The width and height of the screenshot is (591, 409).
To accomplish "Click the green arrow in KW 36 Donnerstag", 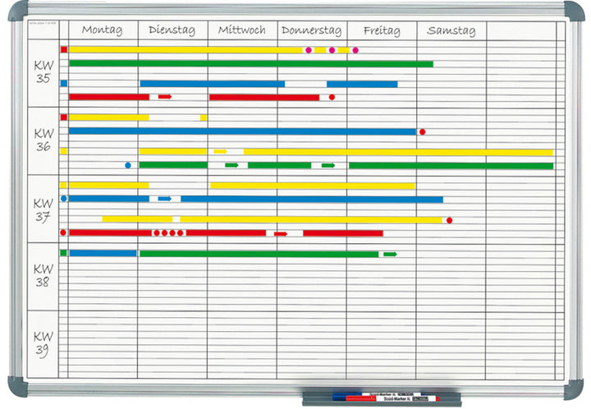I will [328, 165].
